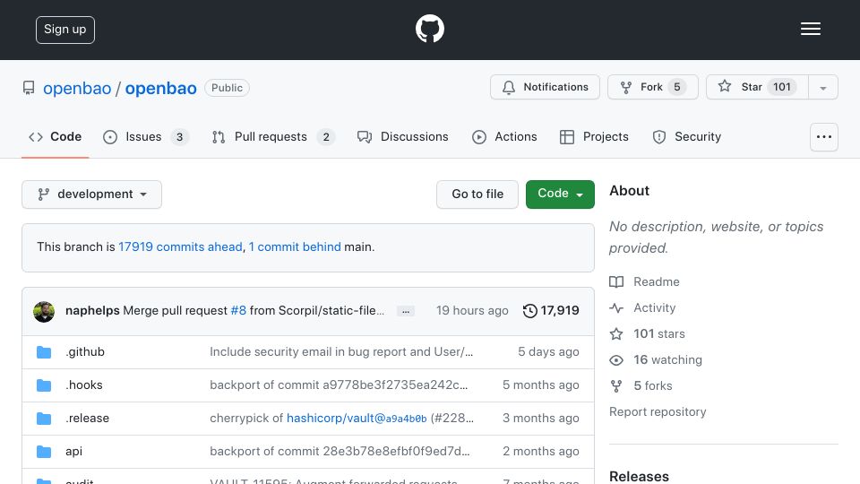Switch to the Issues tab
Viewport: 860px width, 484px height.
pos(146,136)
